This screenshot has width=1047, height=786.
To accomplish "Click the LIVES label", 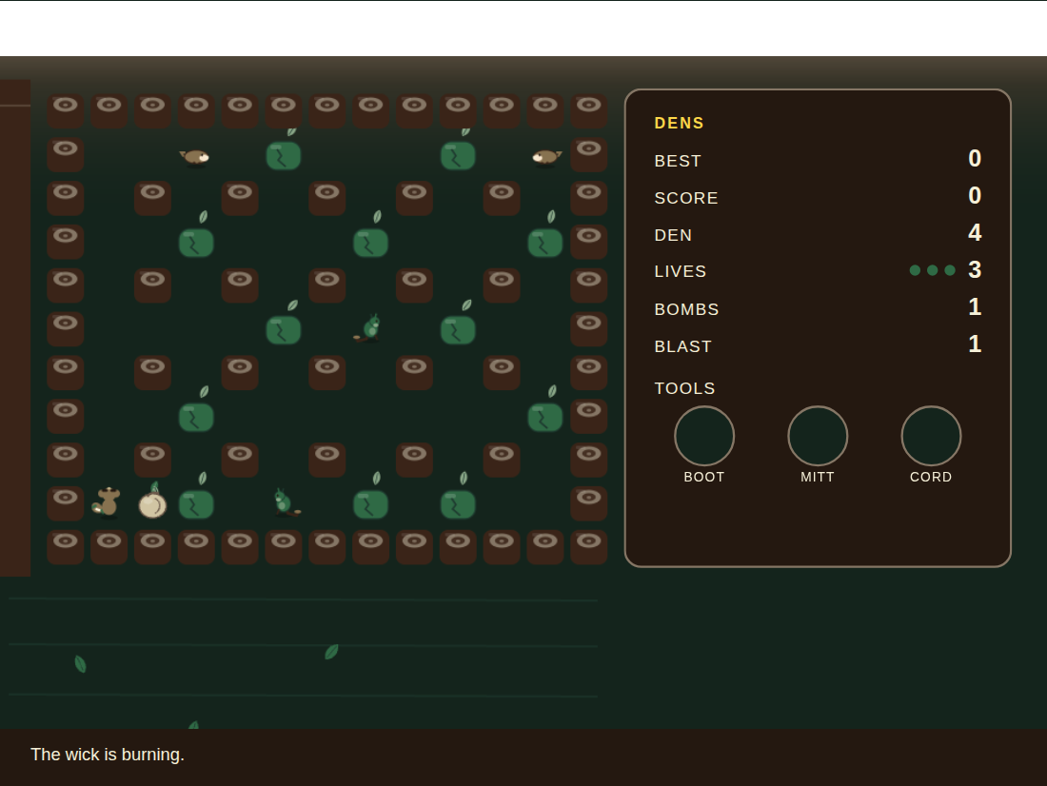I will (681, 272).
